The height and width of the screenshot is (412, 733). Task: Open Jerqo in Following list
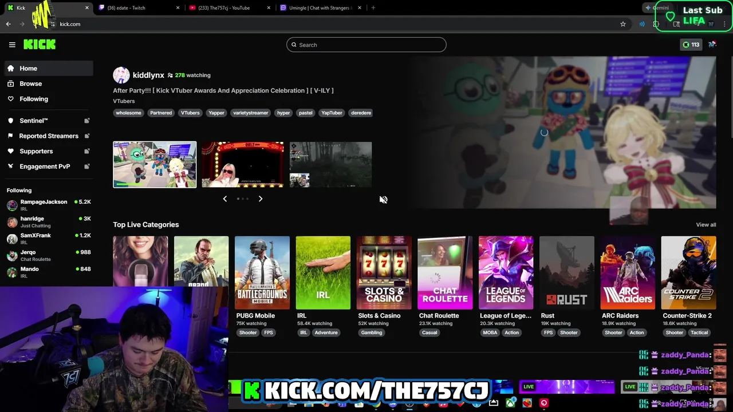pyautogui.click(x=48, y=255)
